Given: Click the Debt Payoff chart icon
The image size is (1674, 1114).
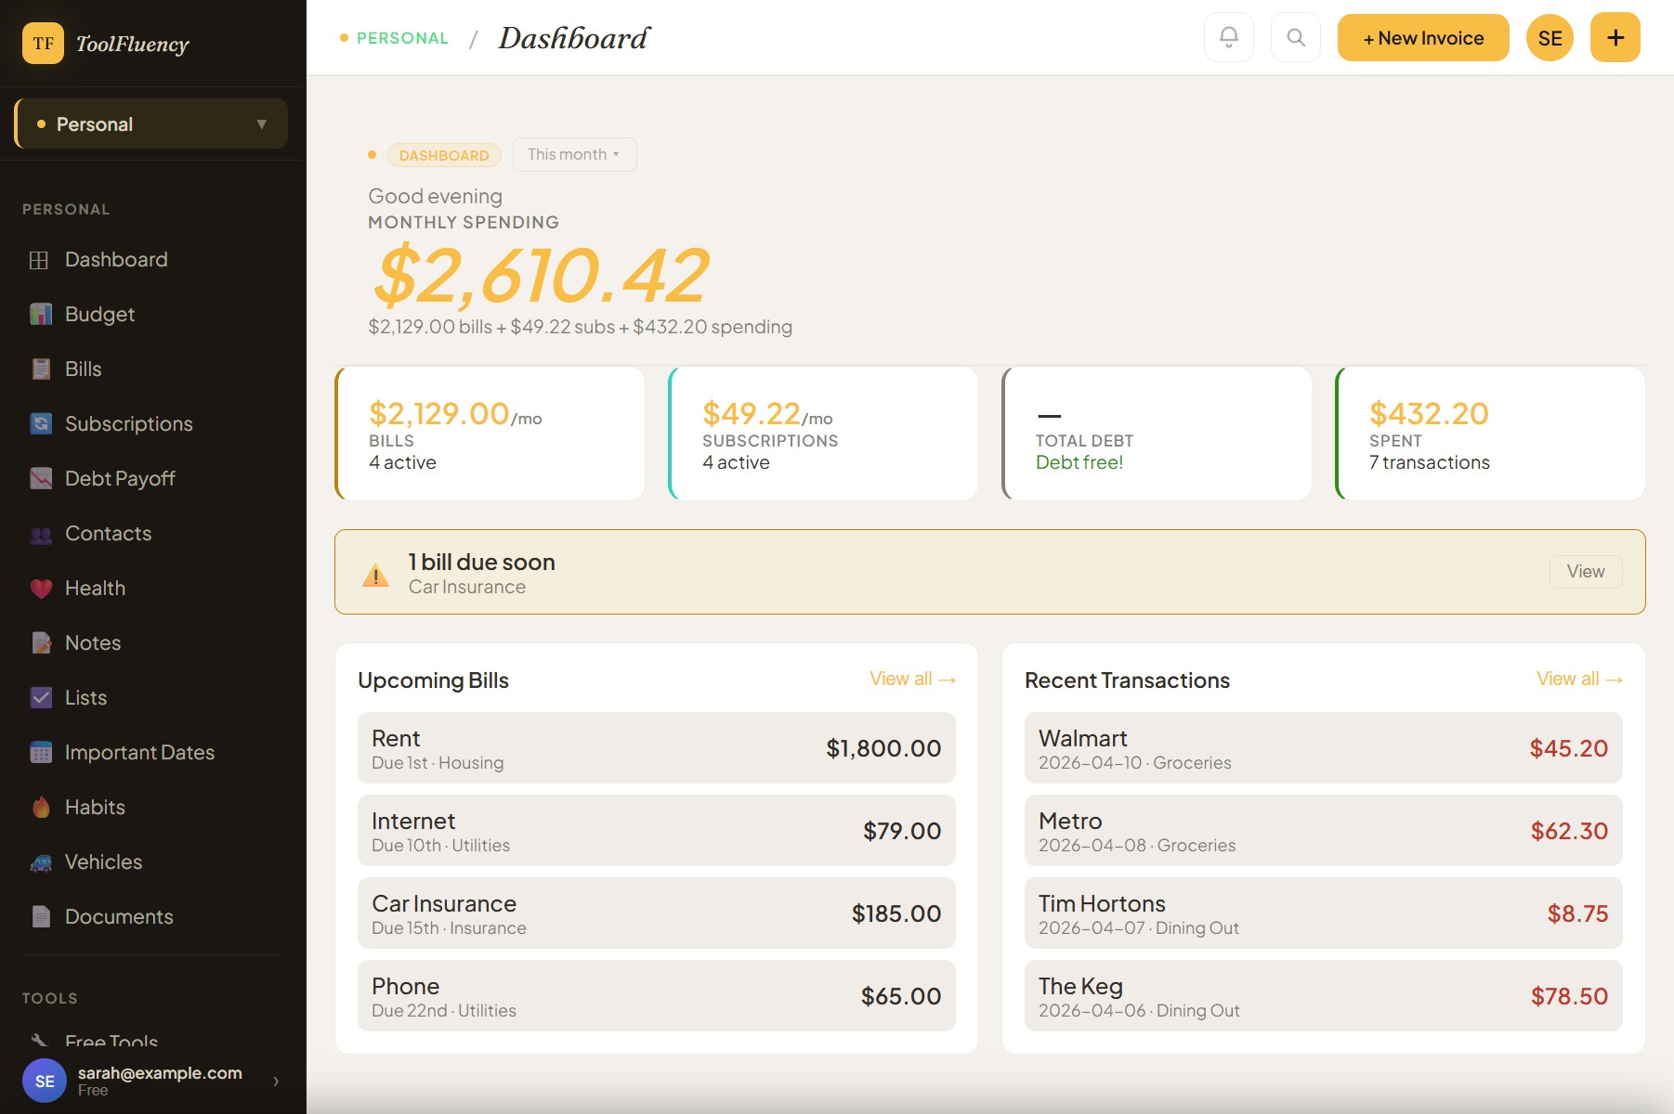Looking at the screenshot, I should click(x=41, y=479).
